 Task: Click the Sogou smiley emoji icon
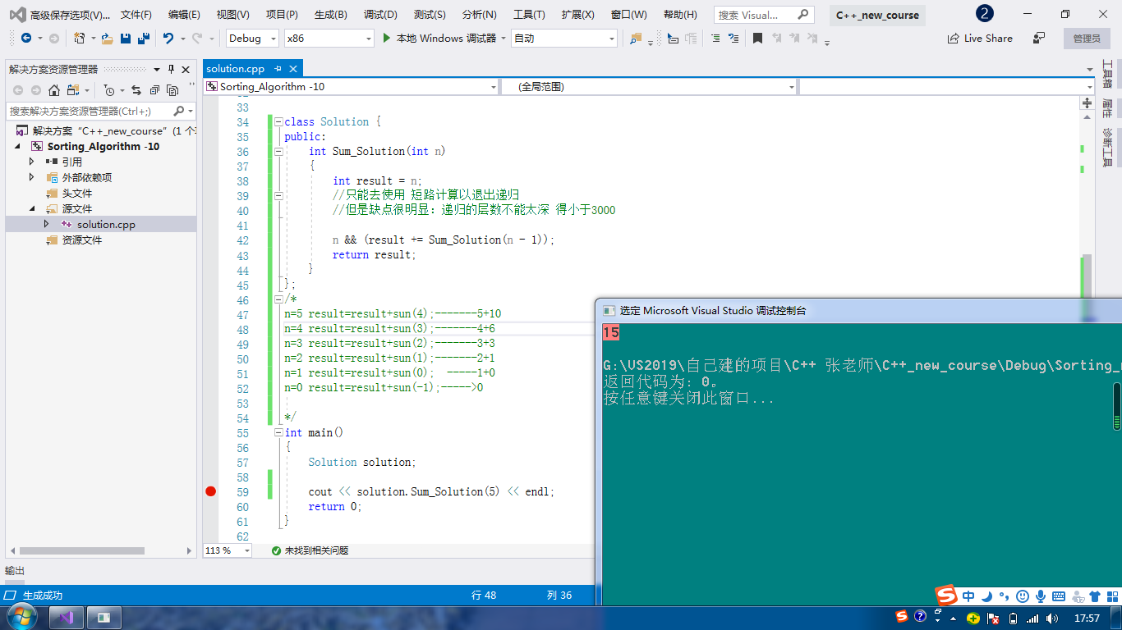pyautogui.click(x=1023, y=596)
